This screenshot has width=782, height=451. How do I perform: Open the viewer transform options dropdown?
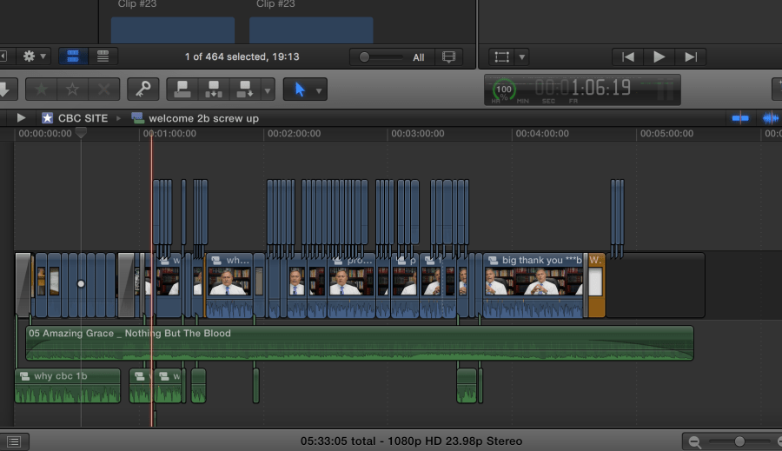(x=522, y=57)
